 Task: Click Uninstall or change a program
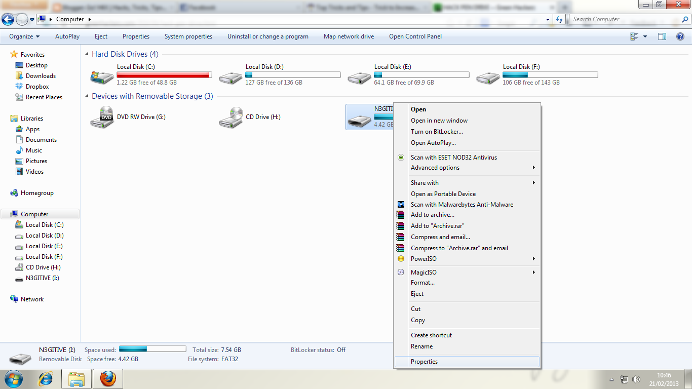pos(268,36)
